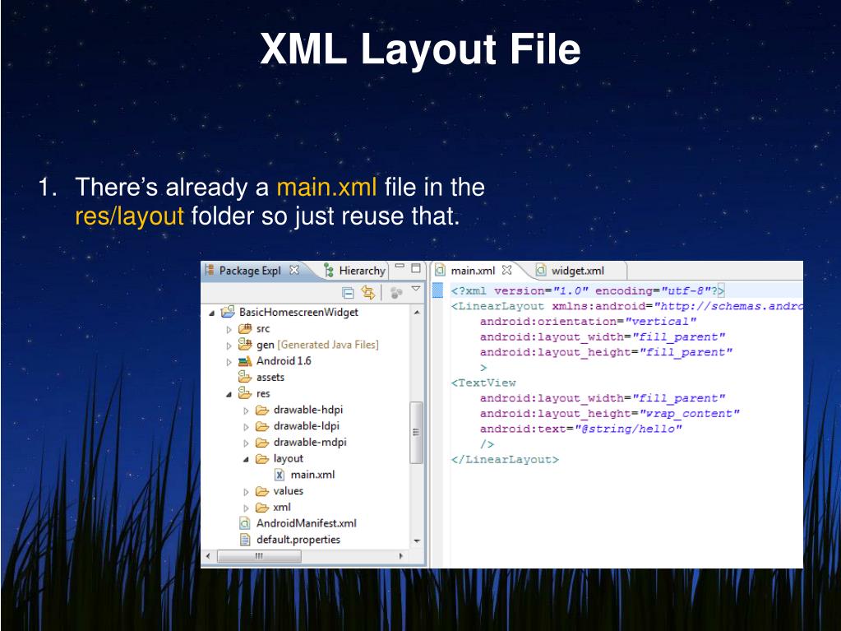The image size is (841, 631).
Task: Expand the values folder
Action: [x=246, y=491]
